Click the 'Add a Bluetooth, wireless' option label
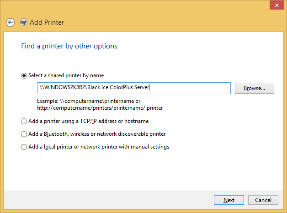 [97, 134]
